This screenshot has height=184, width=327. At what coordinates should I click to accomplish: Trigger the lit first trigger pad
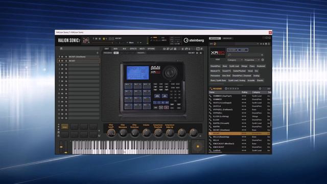(x=65, y=127)
